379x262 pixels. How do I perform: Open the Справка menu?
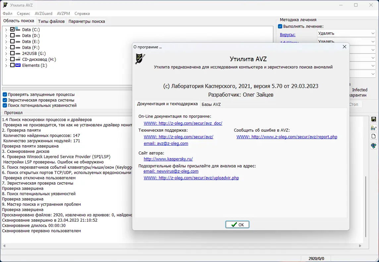coord(82,14)
